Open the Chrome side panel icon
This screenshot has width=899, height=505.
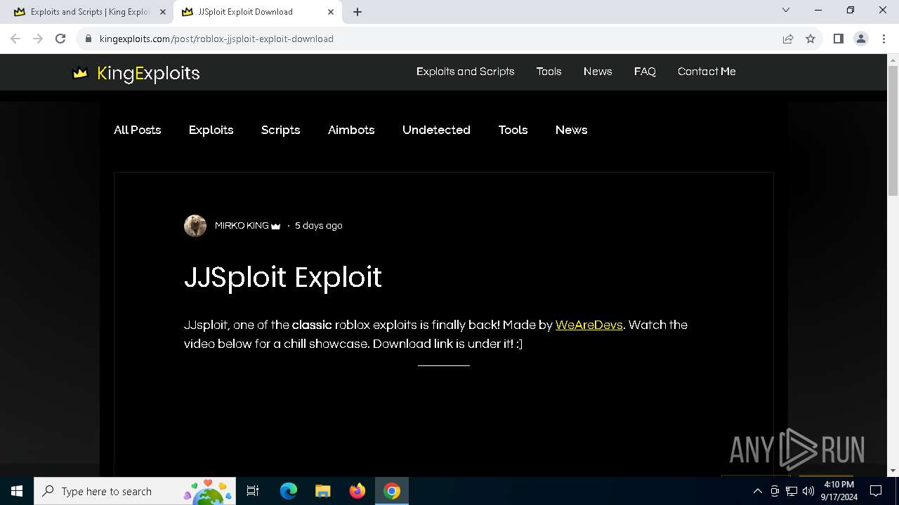point(838,39)
